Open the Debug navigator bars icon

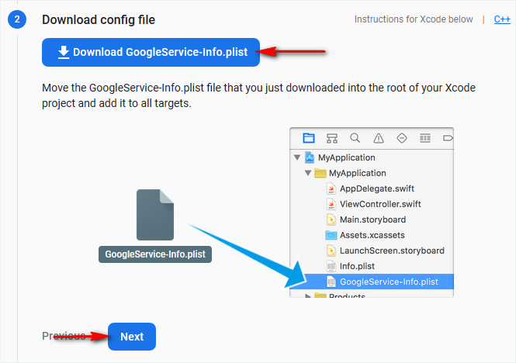[x=424, y=138]
